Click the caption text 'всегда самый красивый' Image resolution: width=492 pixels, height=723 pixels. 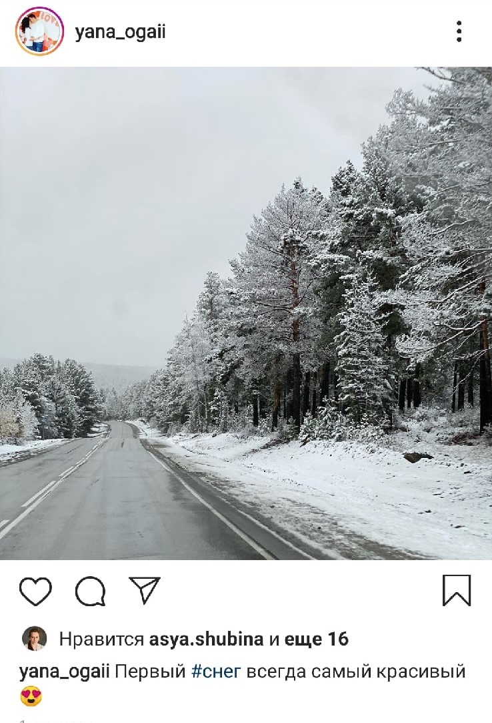point(356,672)
